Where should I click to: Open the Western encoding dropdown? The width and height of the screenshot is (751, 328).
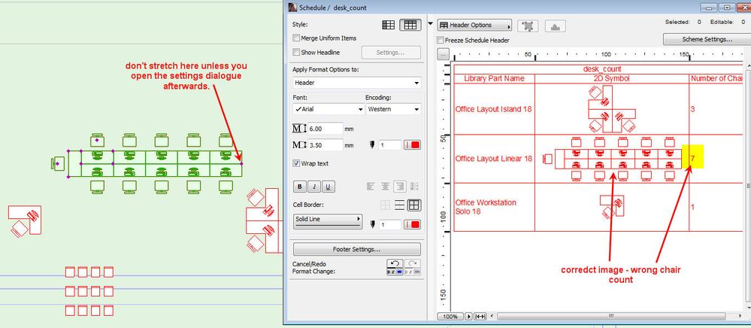coord(393,109)
